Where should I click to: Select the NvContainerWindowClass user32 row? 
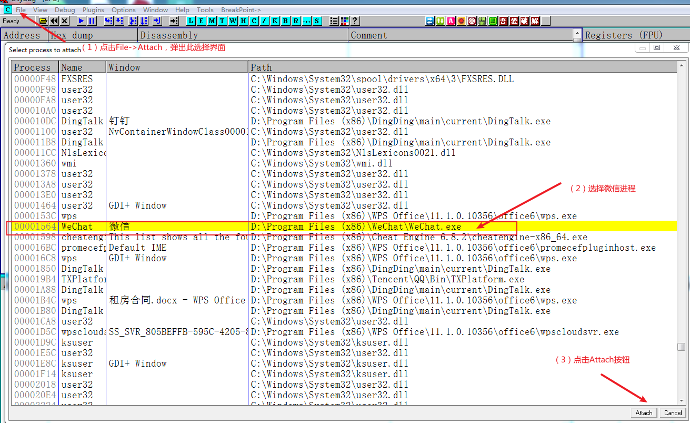pos(344,132)
